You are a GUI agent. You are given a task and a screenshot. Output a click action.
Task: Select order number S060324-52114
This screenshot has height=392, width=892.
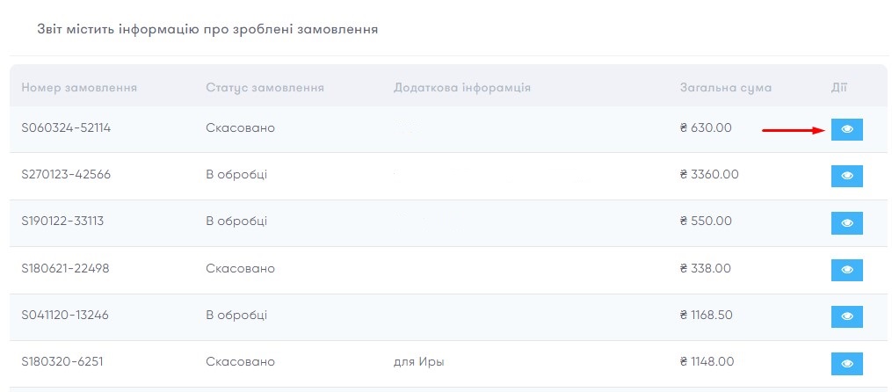[x=66, y=128]
